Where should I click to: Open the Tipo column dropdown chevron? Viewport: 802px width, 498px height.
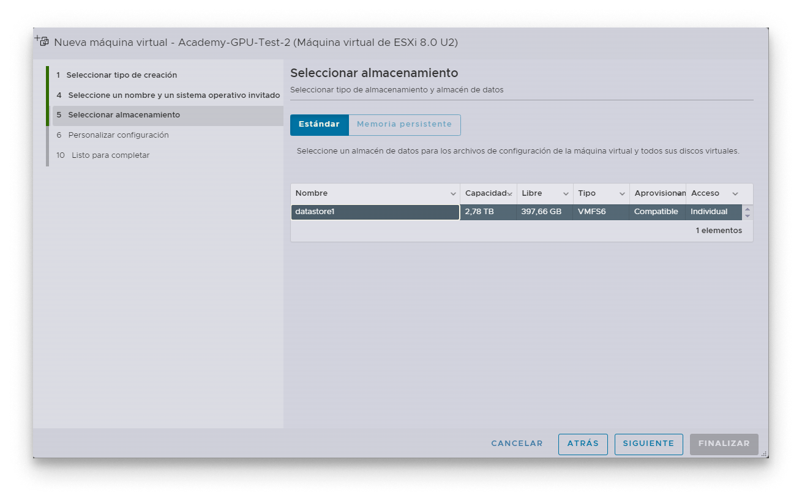click(622, 194)
